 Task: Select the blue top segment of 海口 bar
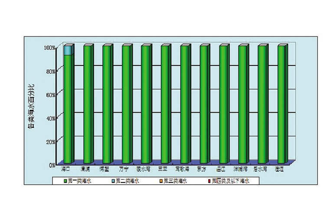(x=67, y=51)
